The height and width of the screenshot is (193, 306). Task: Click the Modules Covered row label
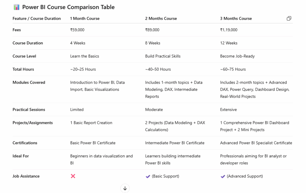click(29, 83)
